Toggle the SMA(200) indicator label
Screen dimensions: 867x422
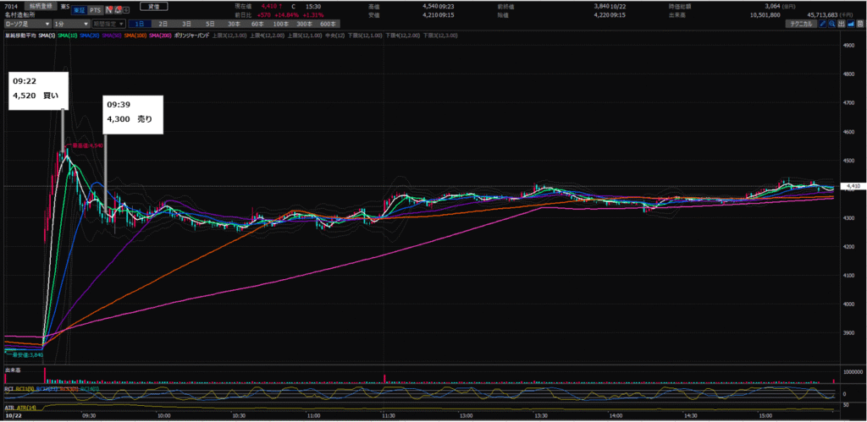[x=160, y=36]
